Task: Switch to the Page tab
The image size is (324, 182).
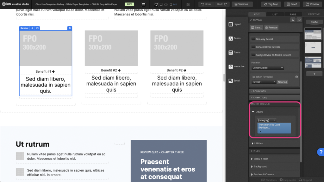Action: click(x=293, y=14)
